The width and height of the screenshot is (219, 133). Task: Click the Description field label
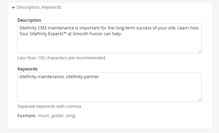29,20
